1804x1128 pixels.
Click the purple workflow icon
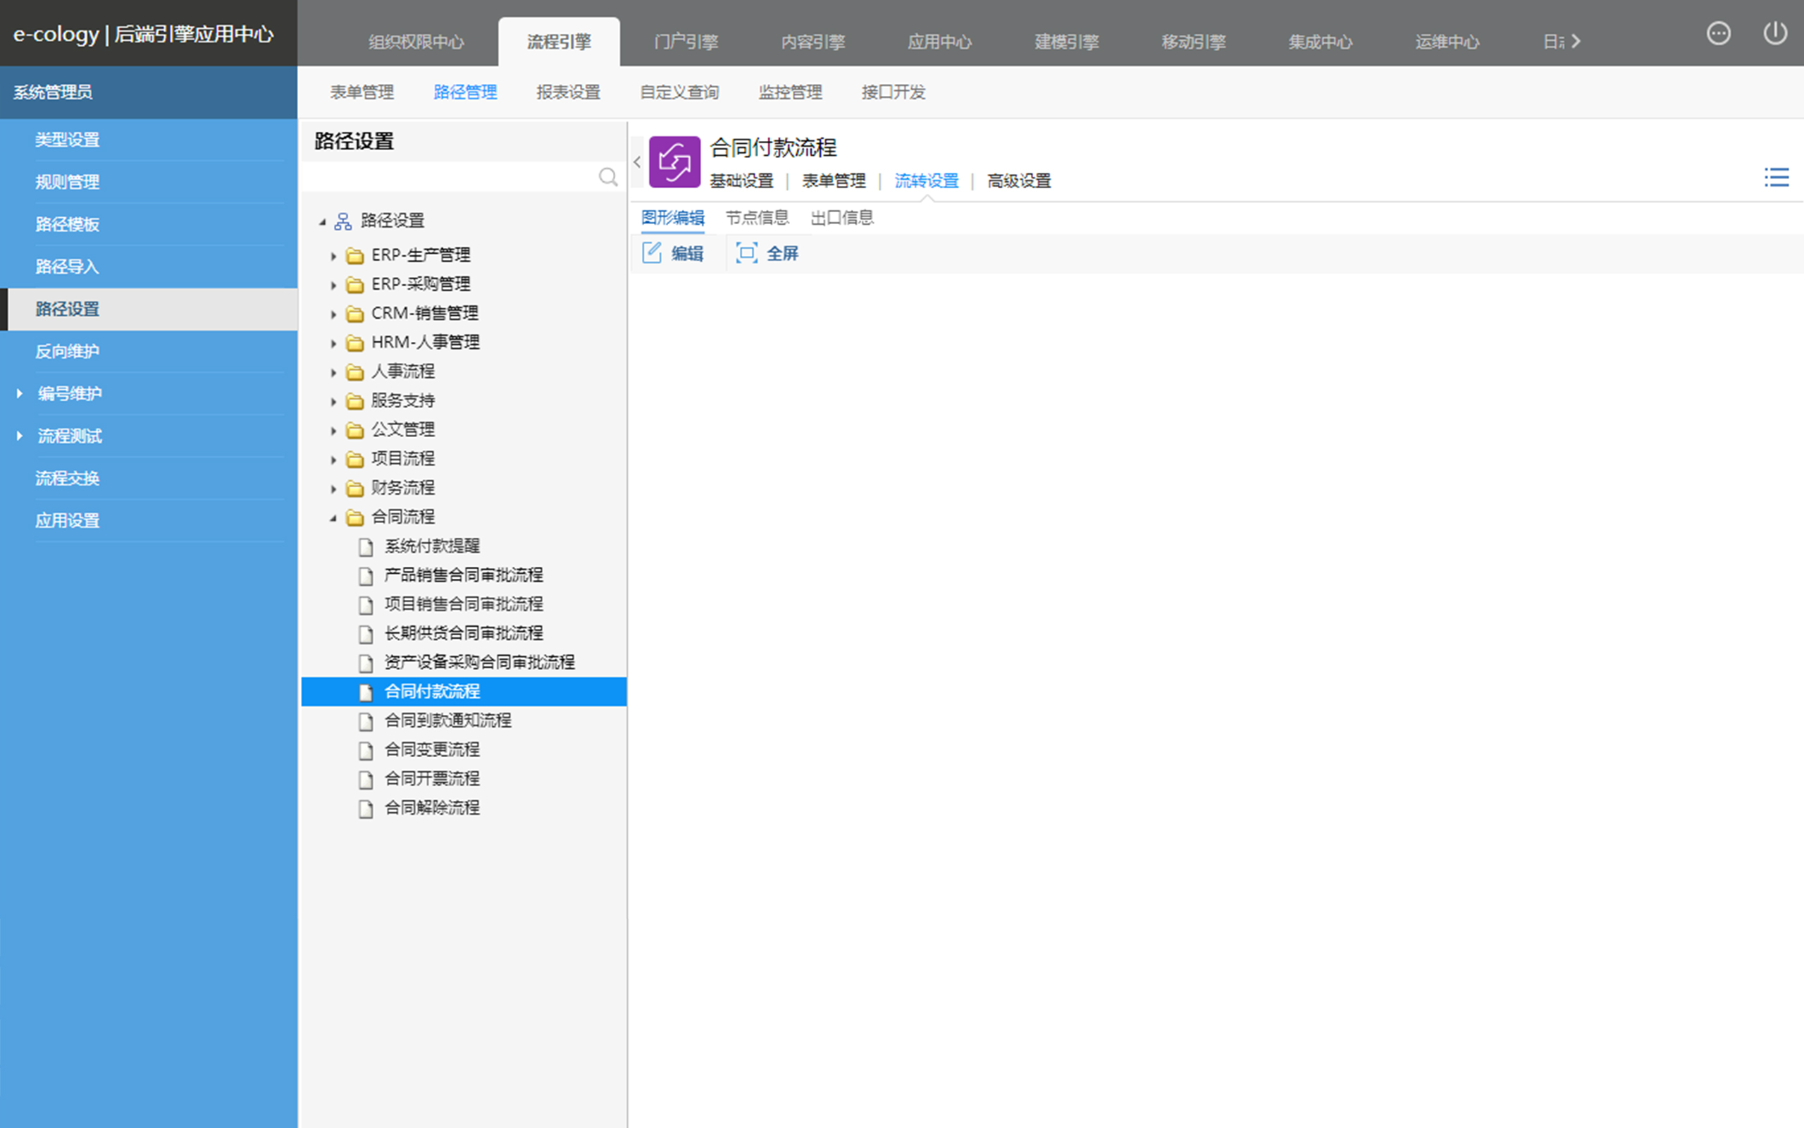674,161
